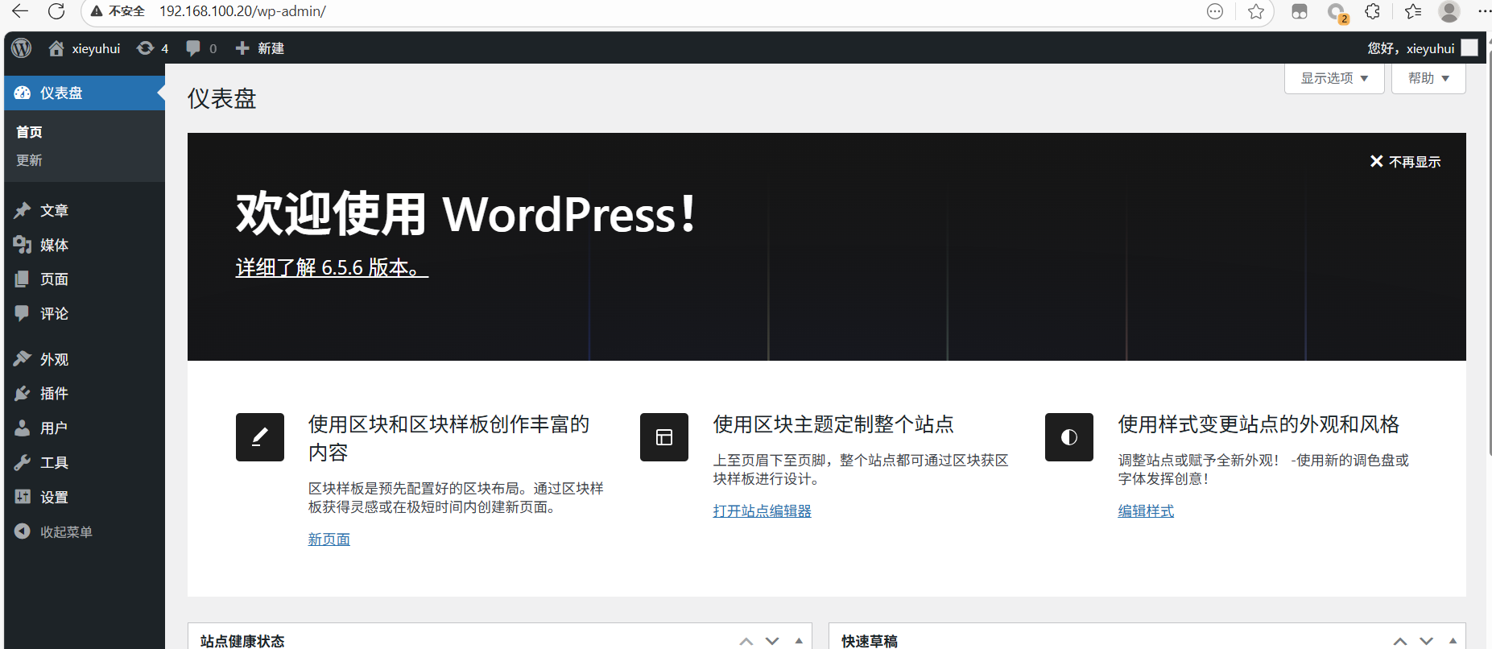Collapse the 站点健康状态 panel
The height and width of the screenshot is (649, 1492).
point(799,641)
